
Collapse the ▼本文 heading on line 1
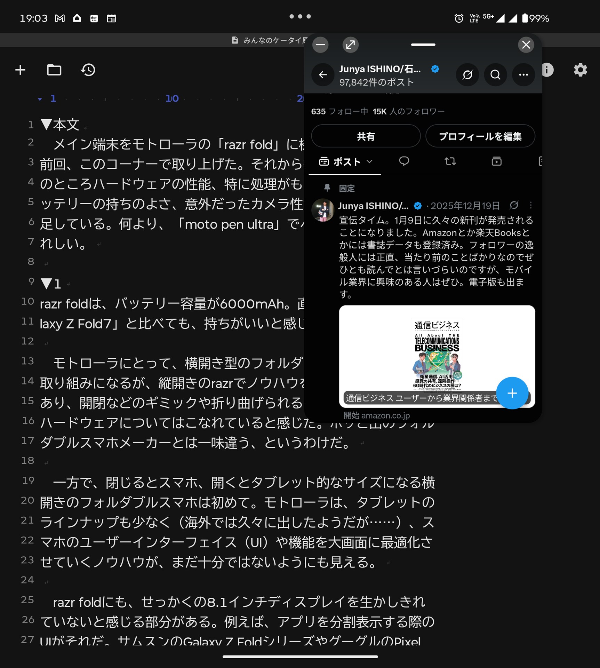point(46,125)
